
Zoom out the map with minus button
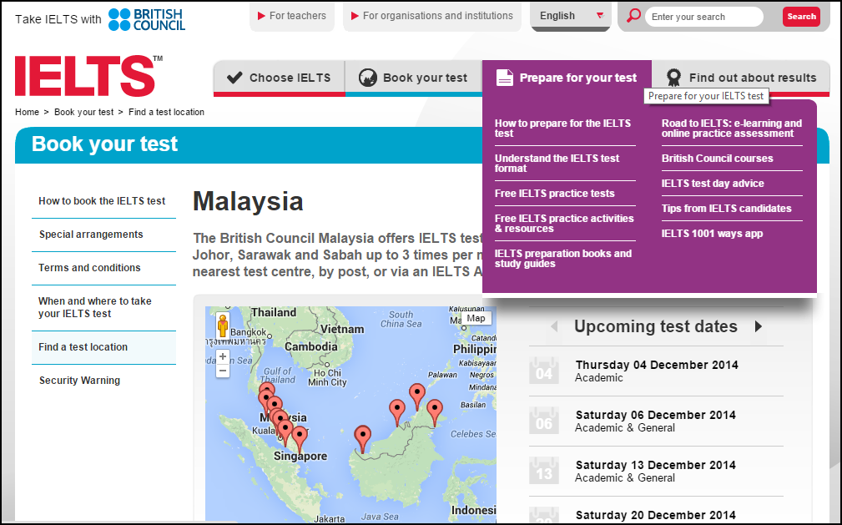(x=223, y=371)
